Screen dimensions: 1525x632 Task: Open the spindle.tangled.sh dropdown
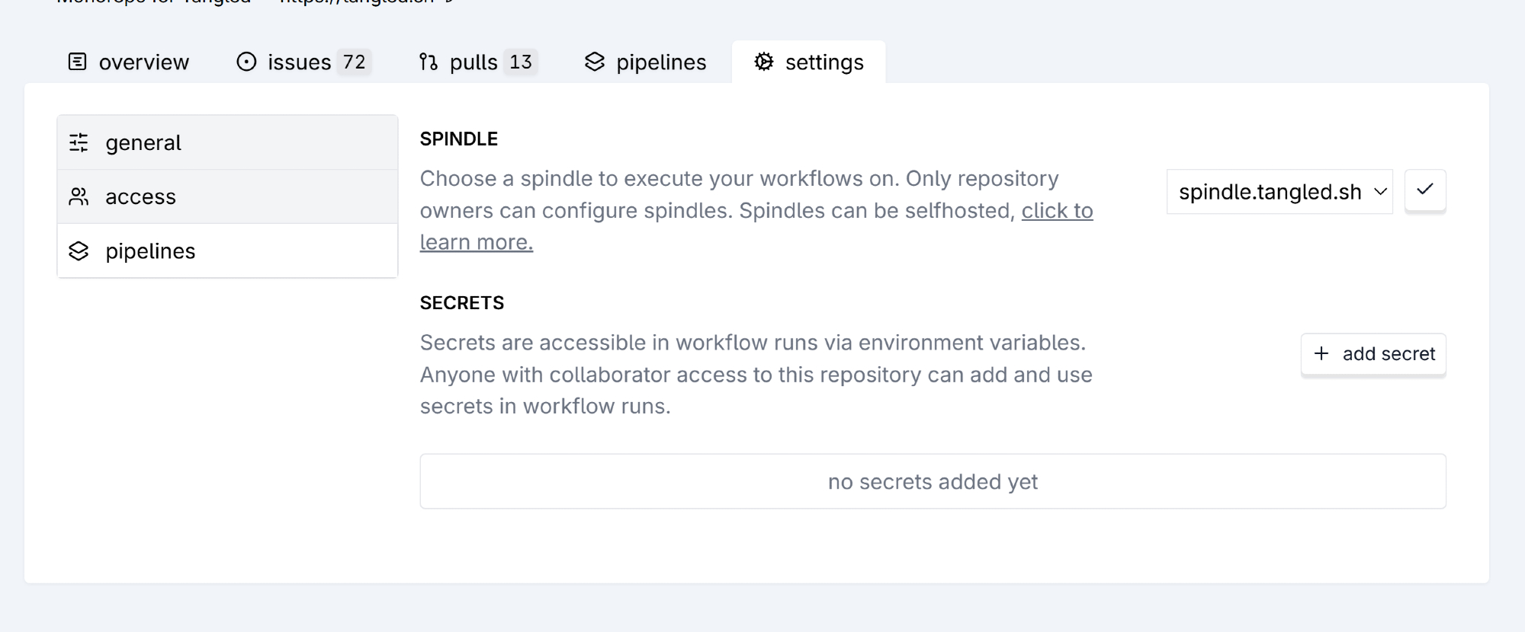tap(1270, 192)
